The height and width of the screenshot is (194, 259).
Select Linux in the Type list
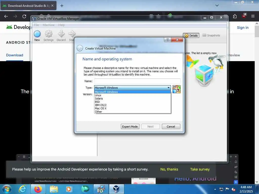pyautogui.click(x=133, y=95)
